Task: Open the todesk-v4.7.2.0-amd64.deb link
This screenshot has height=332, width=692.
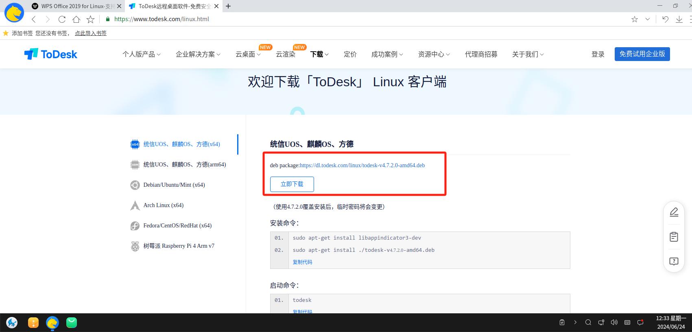Action: [x=362, y=165]
